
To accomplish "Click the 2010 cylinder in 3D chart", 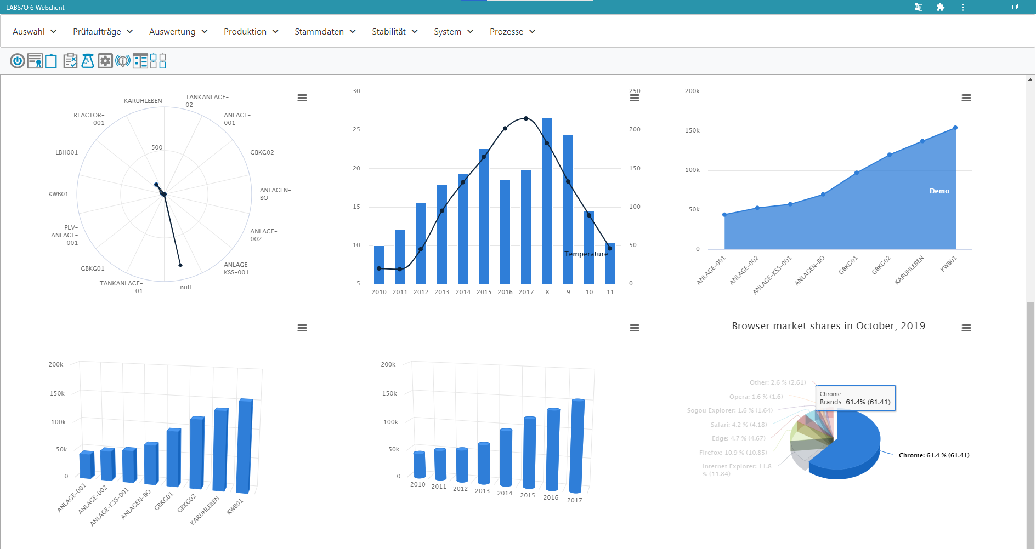I will [x=420, y=465].
